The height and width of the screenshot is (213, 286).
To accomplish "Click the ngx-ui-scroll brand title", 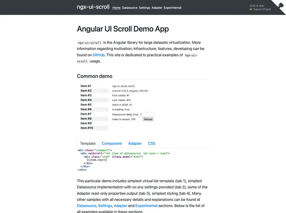I will 93,7.
